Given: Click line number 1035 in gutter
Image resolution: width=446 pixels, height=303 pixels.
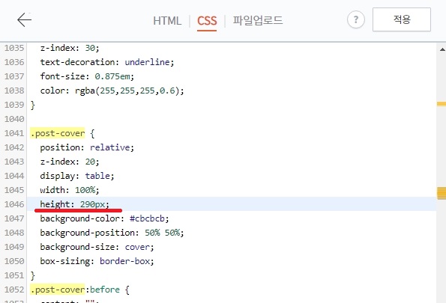Looking at the screenshot, I should tap(14, 48).
